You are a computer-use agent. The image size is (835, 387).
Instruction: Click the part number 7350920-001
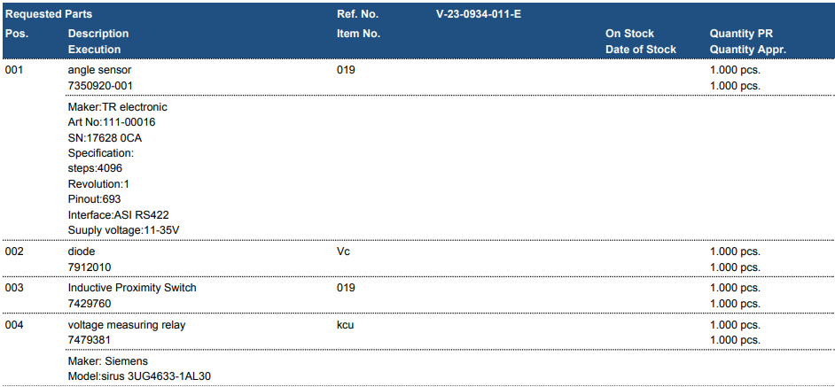click(100, 85)
